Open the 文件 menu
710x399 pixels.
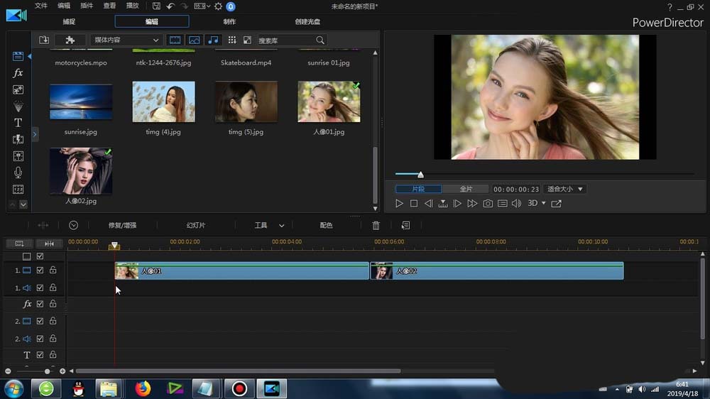pos(41,6)
